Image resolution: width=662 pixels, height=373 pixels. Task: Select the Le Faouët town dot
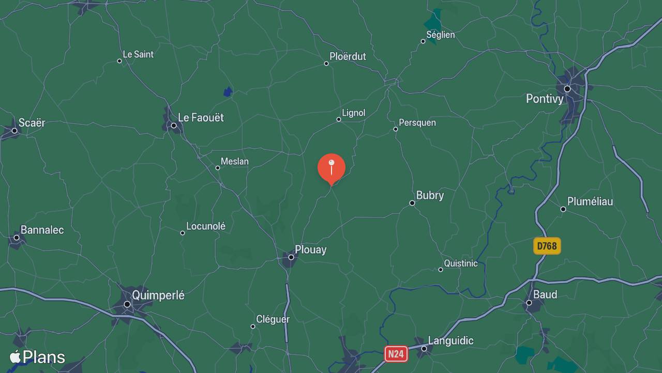(x=174, y=126)
